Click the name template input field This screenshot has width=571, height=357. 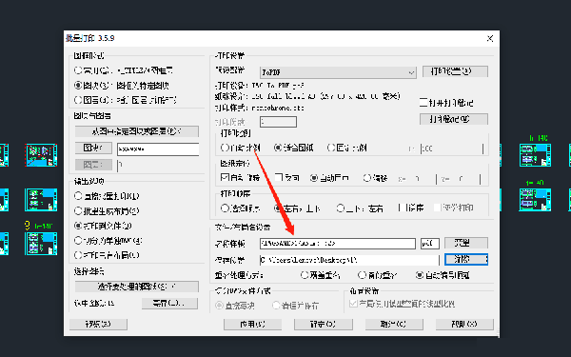[338, 244]
